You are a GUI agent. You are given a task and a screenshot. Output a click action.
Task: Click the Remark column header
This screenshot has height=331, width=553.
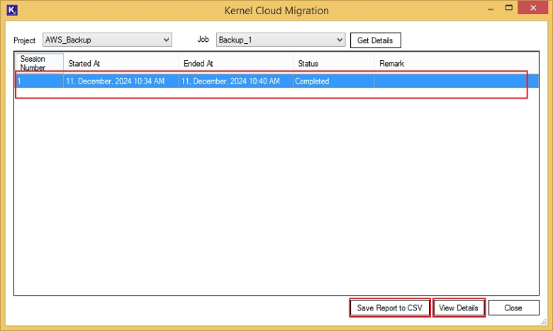(x=457, y=64)
